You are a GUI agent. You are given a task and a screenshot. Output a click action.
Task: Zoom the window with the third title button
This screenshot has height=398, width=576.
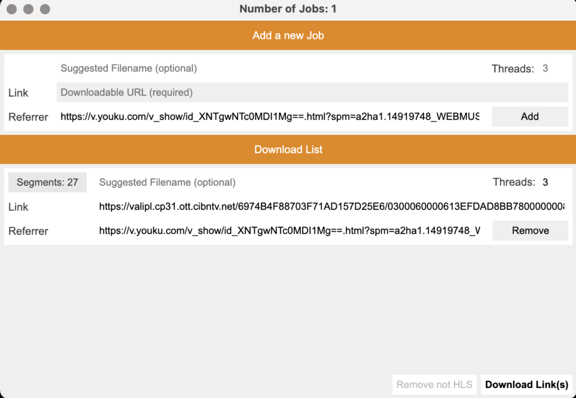45,9
